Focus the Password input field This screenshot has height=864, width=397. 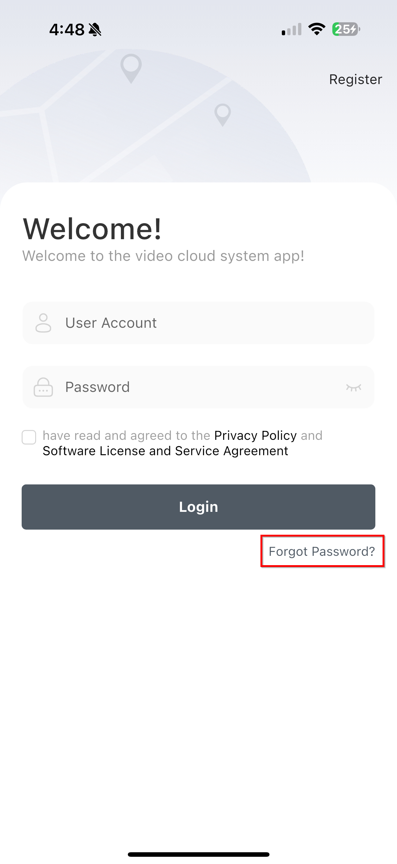(201, 387)
